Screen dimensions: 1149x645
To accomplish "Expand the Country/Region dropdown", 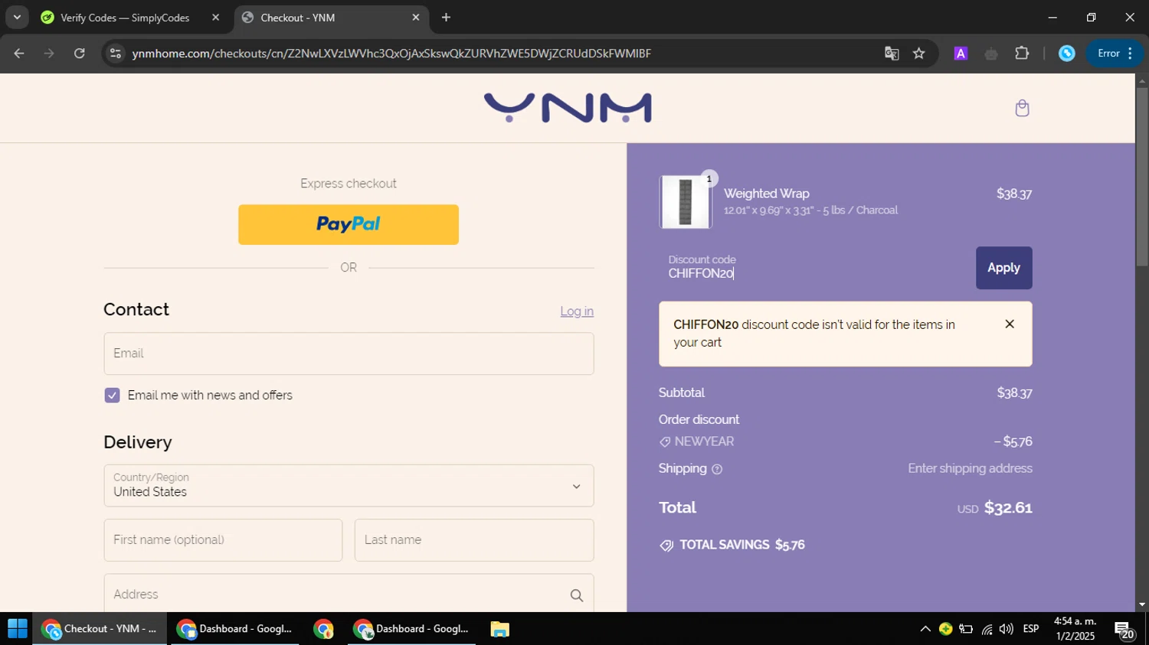I will (x=349, y=486).
